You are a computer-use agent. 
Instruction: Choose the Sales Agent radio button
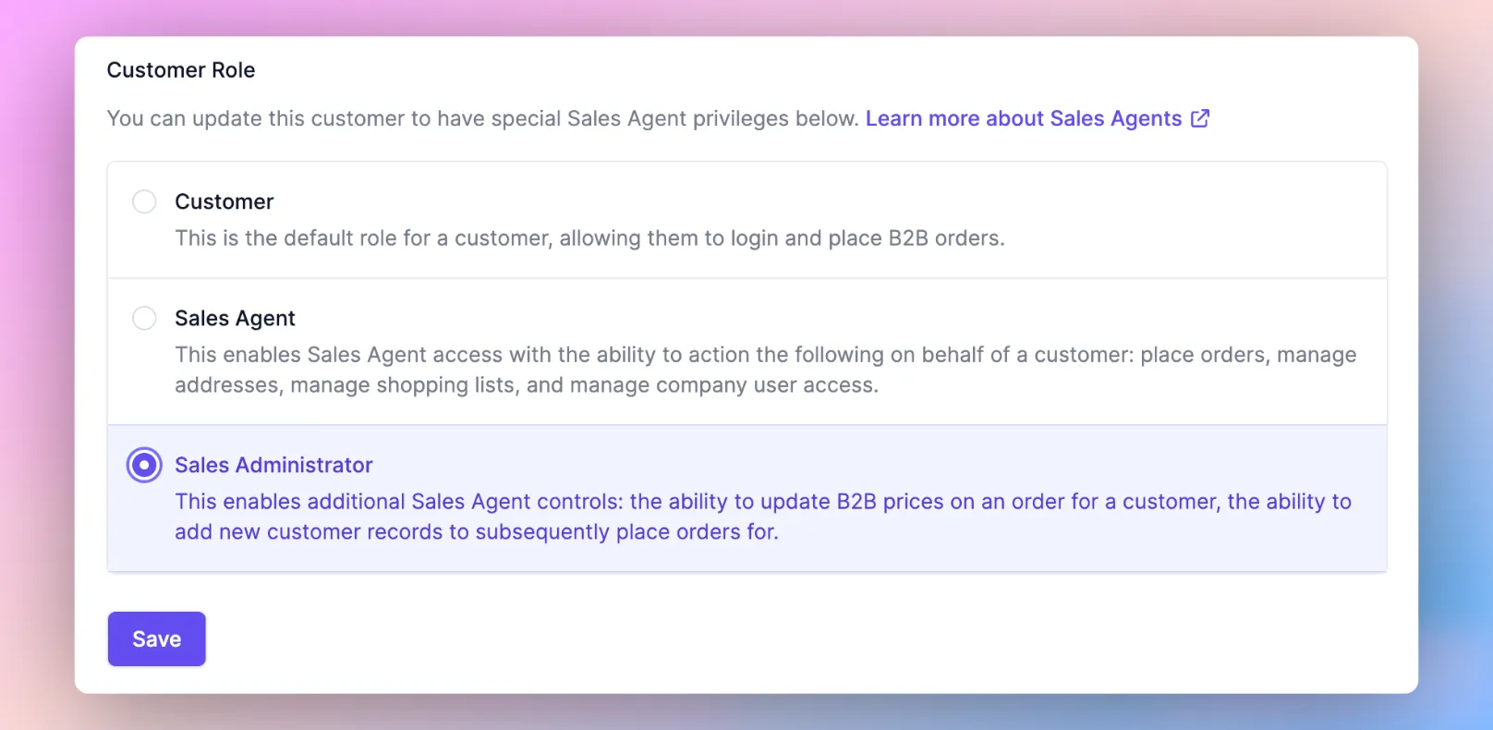tap(144, 318)
